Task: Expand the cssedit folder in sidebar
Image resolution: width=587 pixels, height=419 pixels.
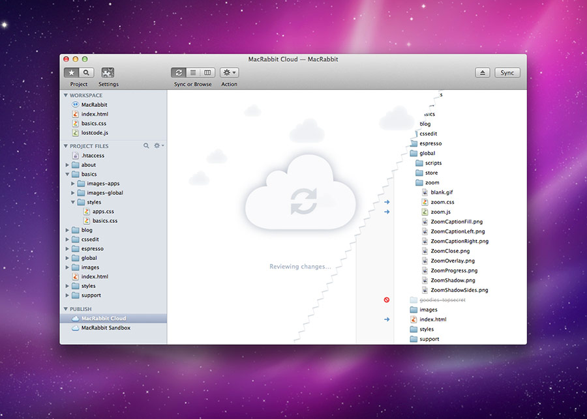Action: pyautogui.click(x=67, y=239)
